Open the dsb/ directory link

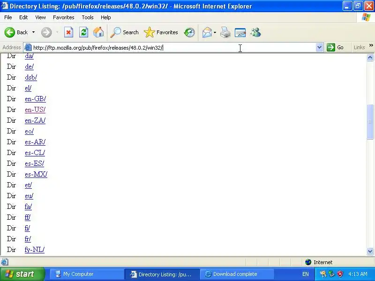(31, 77)
